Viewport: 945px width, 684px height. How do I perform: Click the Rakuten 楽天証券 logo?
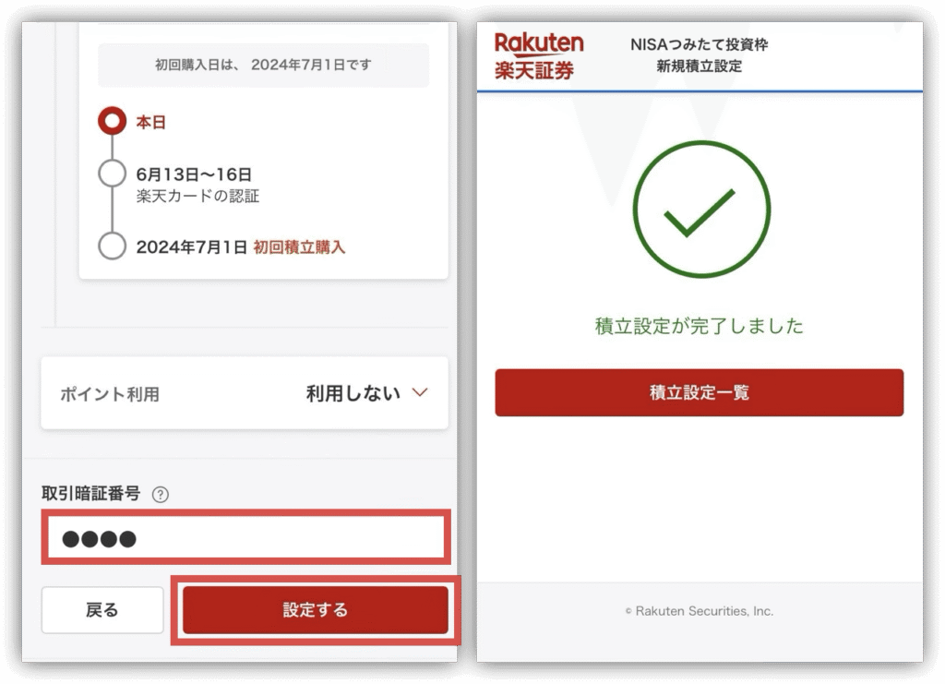click(539, 56)
